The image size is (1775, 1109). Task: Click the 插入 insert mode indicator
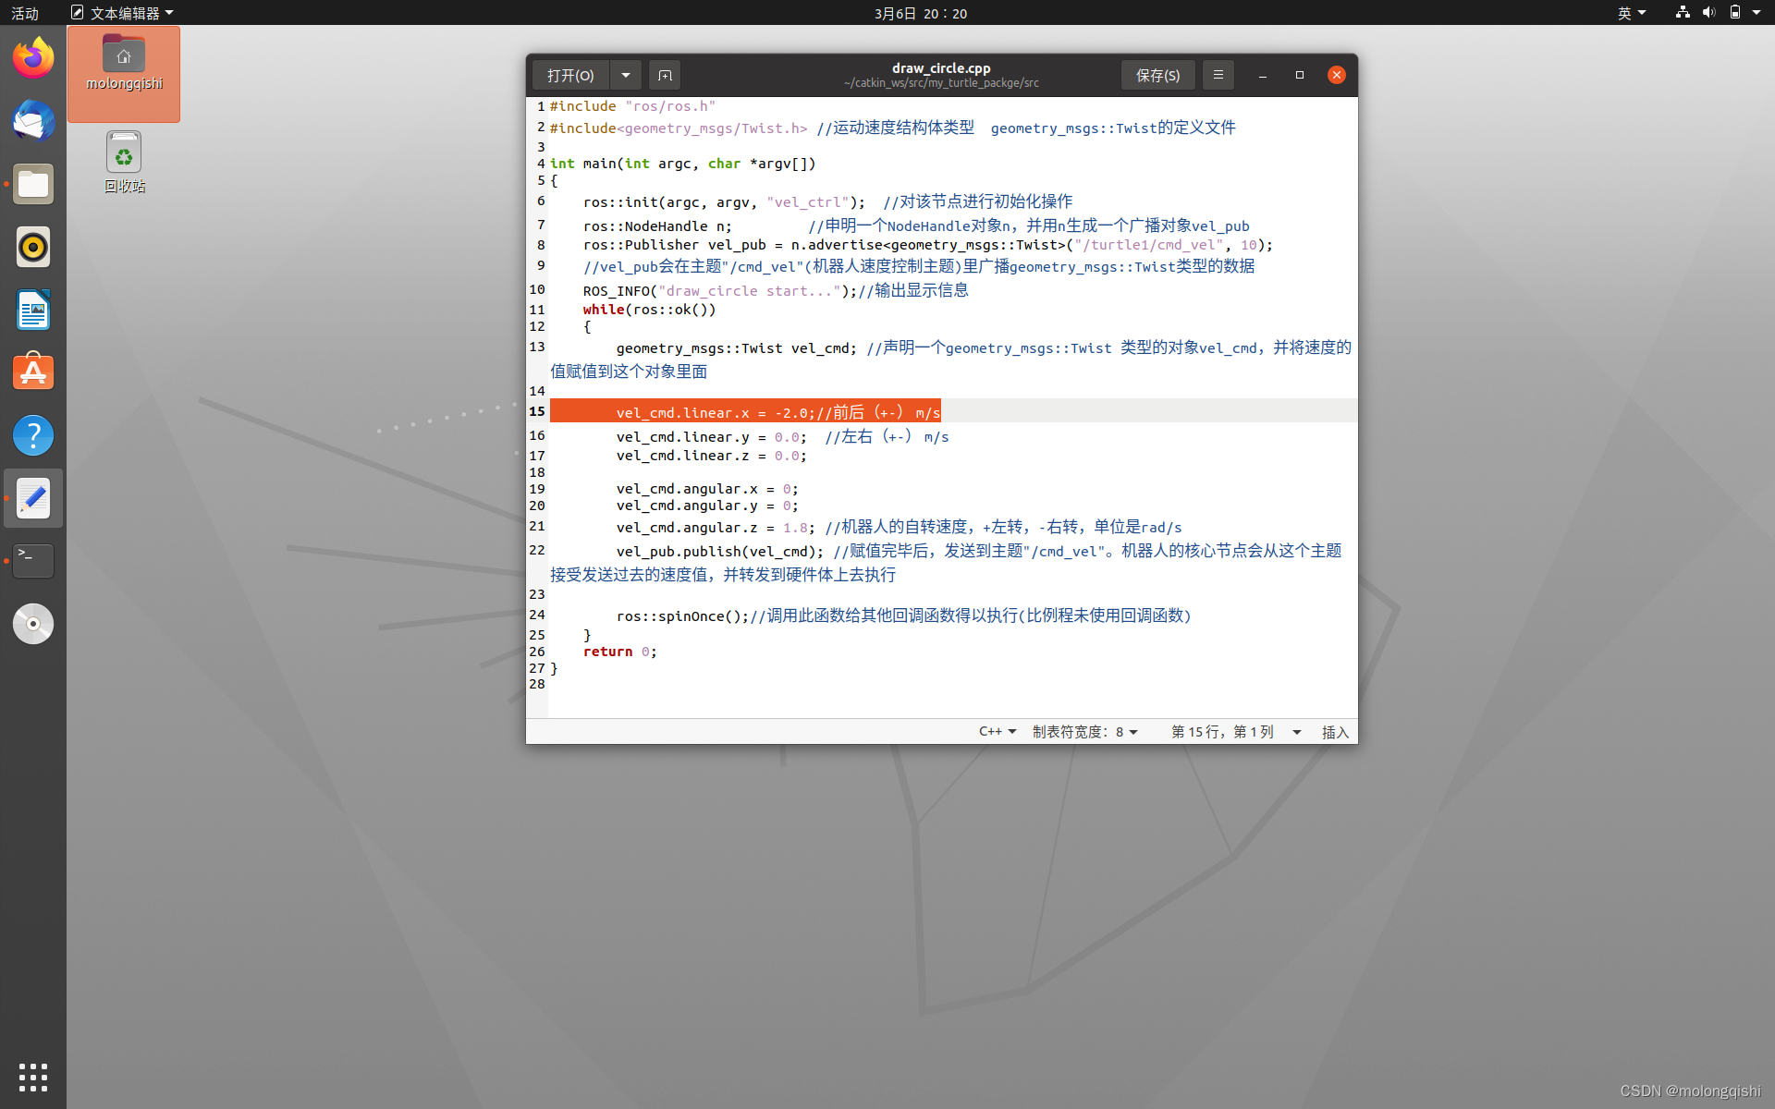1335,731
